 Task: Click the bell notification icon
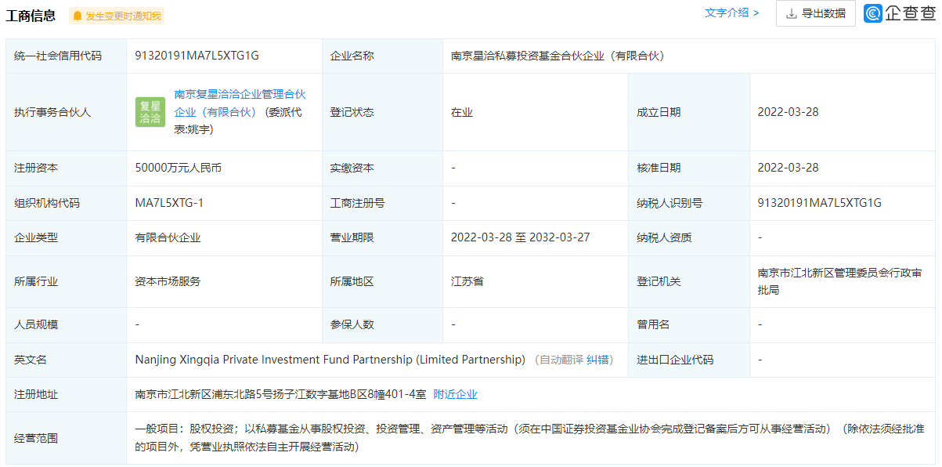[x=78, y=16]
